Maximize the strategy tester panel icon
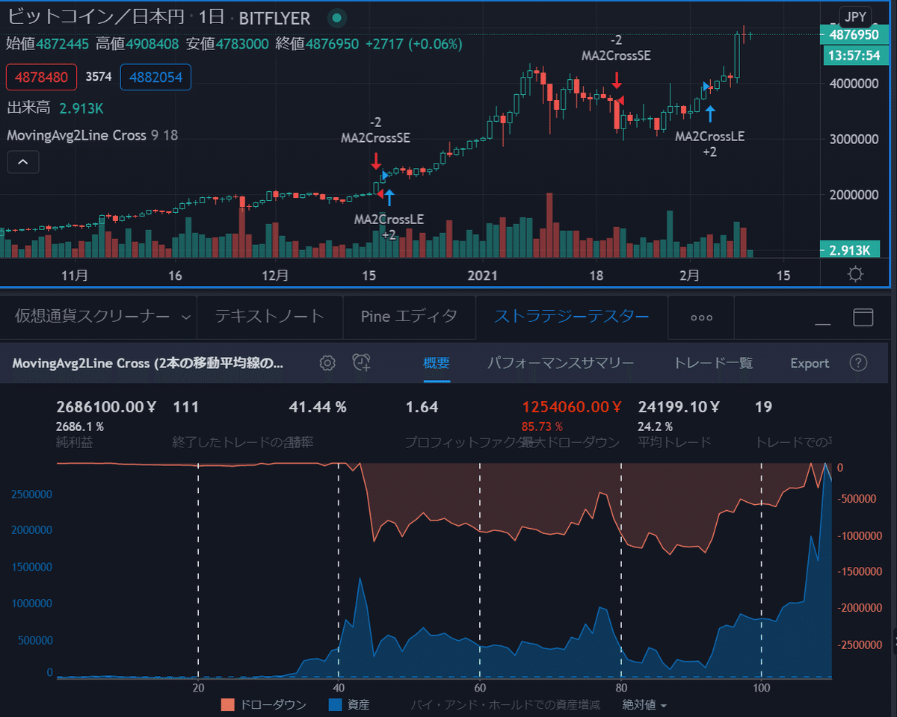 click(x=863, y=317)
